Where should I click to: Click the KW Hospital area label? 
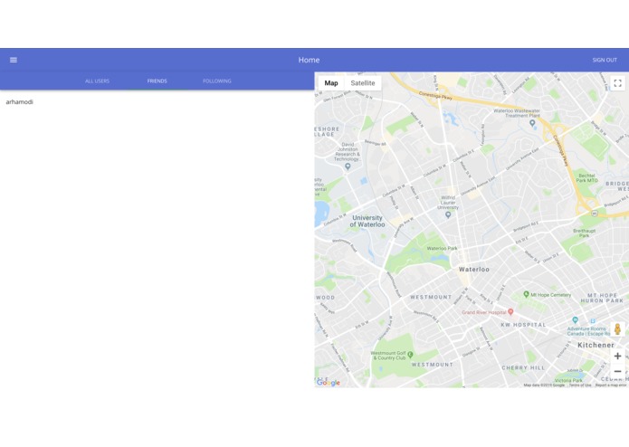click(523, 325)
